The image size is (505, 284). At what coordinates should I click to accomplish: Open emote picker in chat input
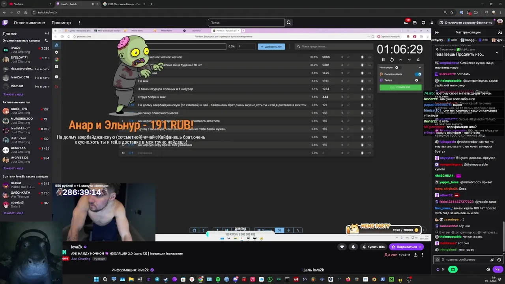point(499,260)
